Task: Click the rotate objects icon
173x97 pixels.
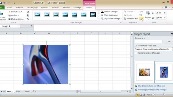Action: click(x=141, y=19)
